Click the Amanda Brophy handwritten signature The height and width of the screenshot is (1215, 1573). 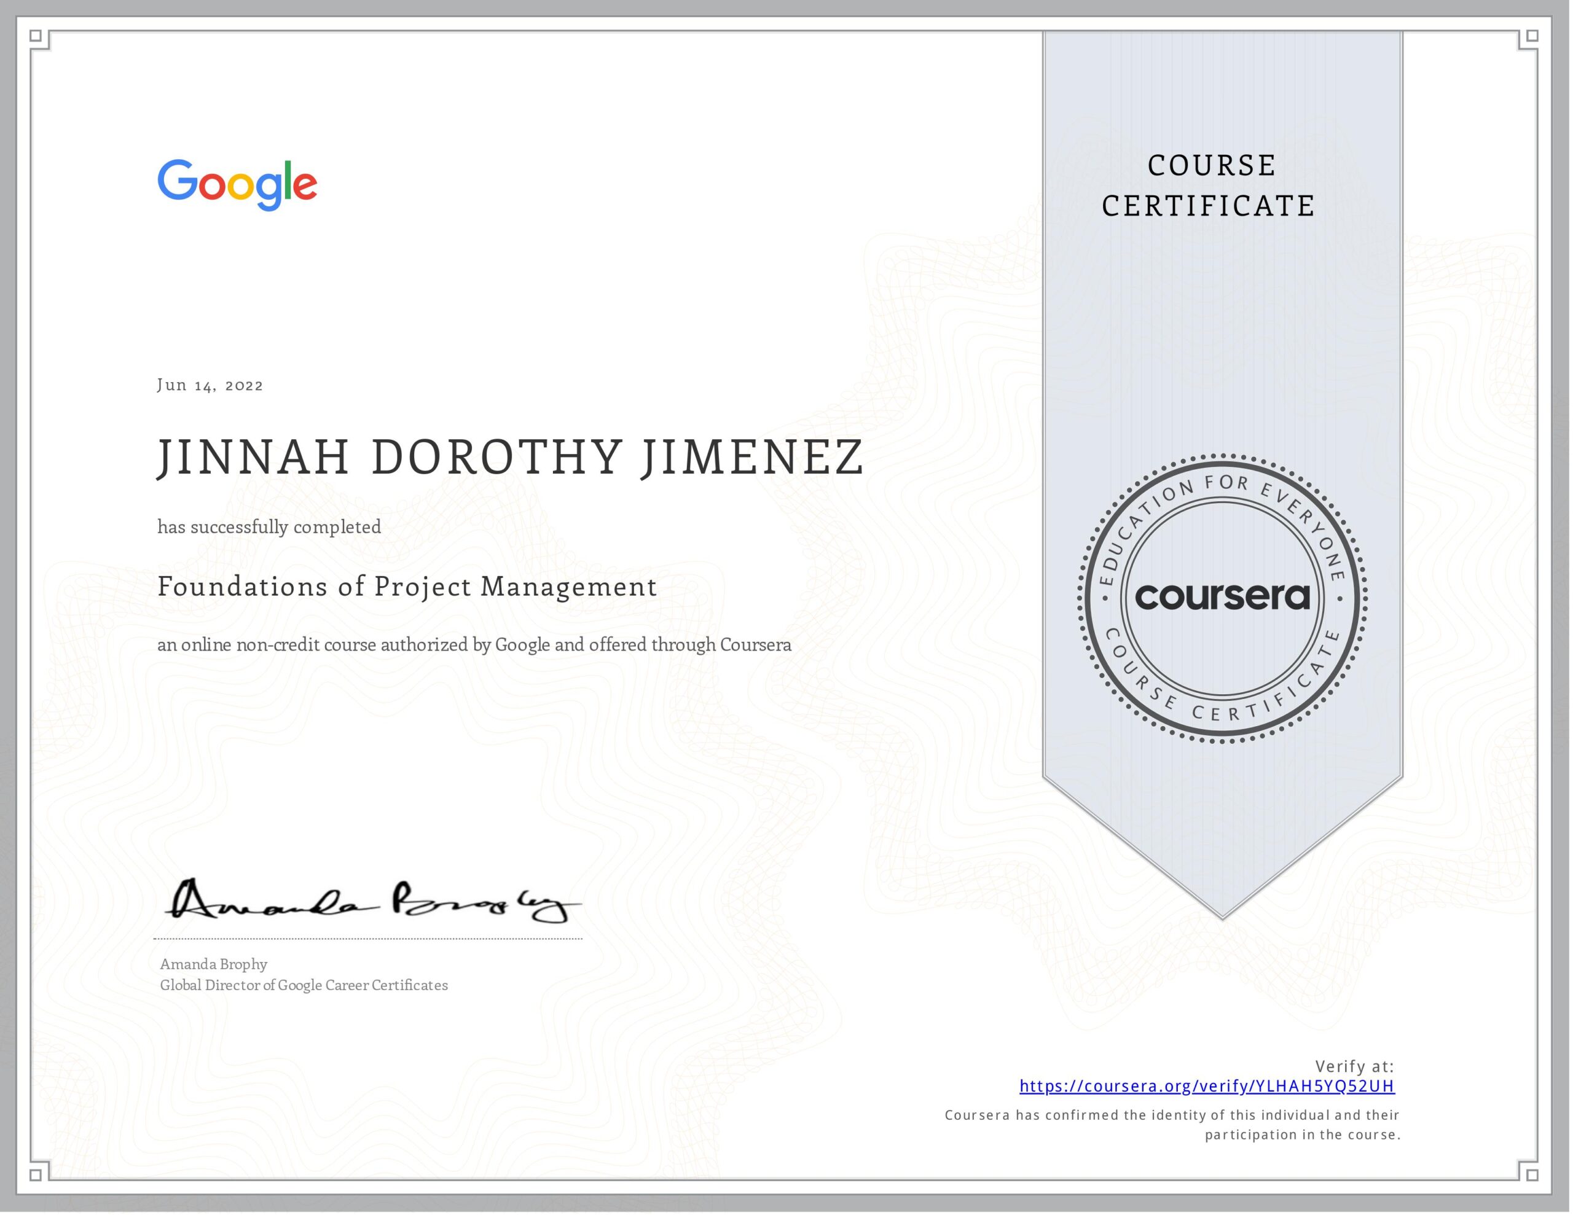(372, 901)
